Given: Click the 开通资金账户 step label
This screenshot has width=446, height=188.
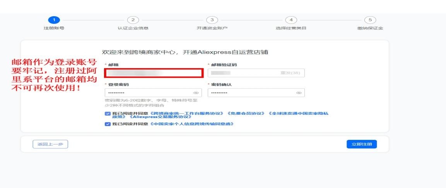Looking at the screenshot, I should (x=212, y=28).
